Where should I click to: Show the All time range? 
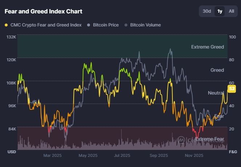tap(231, 11)
